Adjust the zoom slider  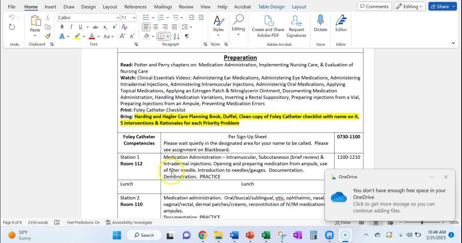[x=422, y=222]
